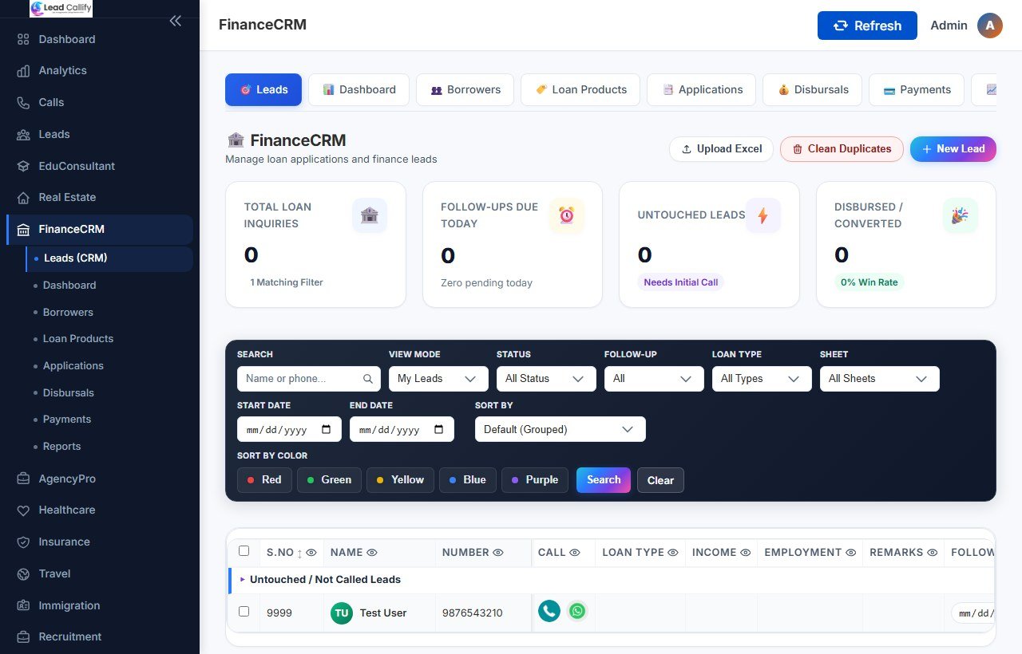Viewport: 1022px width, 654px height.
Task: Sort by the Purple color filter
Action: pyautogui.click(x=535, y=480)
